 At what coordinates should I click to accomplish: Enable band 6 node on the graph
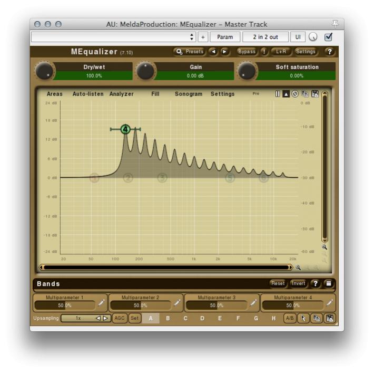coord(263,178)
